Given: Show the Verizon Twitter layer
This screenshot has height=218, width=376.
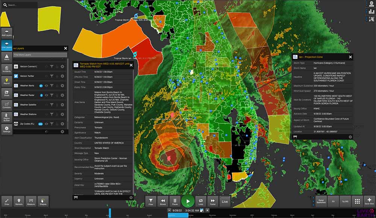Looking at the screenshot, I should [x=46, y=76].
